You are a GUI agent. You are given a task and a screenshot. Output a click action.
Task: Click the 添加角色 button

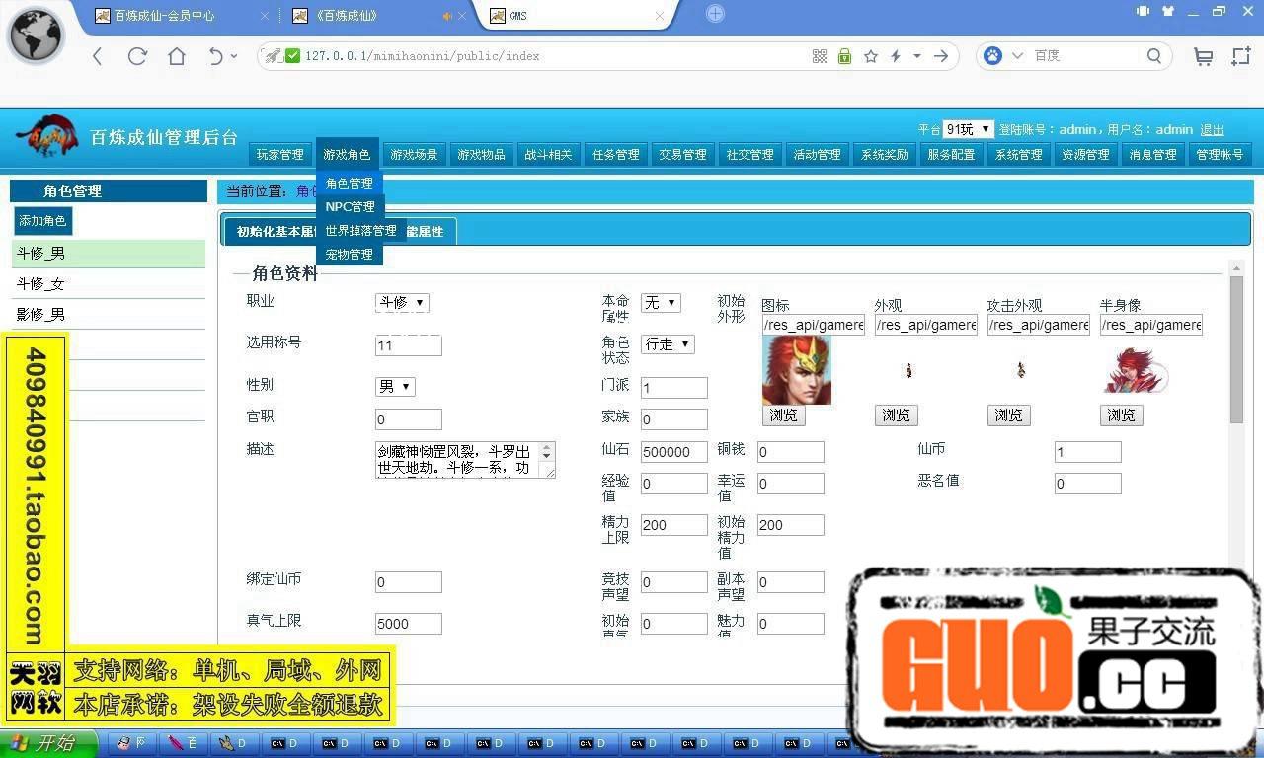(x=42, y=221)
